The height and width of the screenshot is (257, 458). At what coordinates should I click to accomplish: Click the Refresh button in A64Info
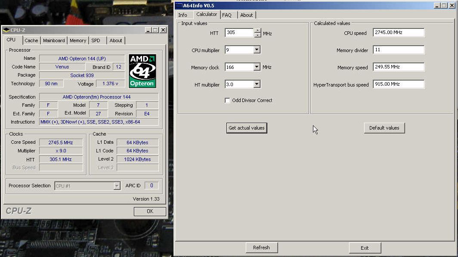[261, 248]
